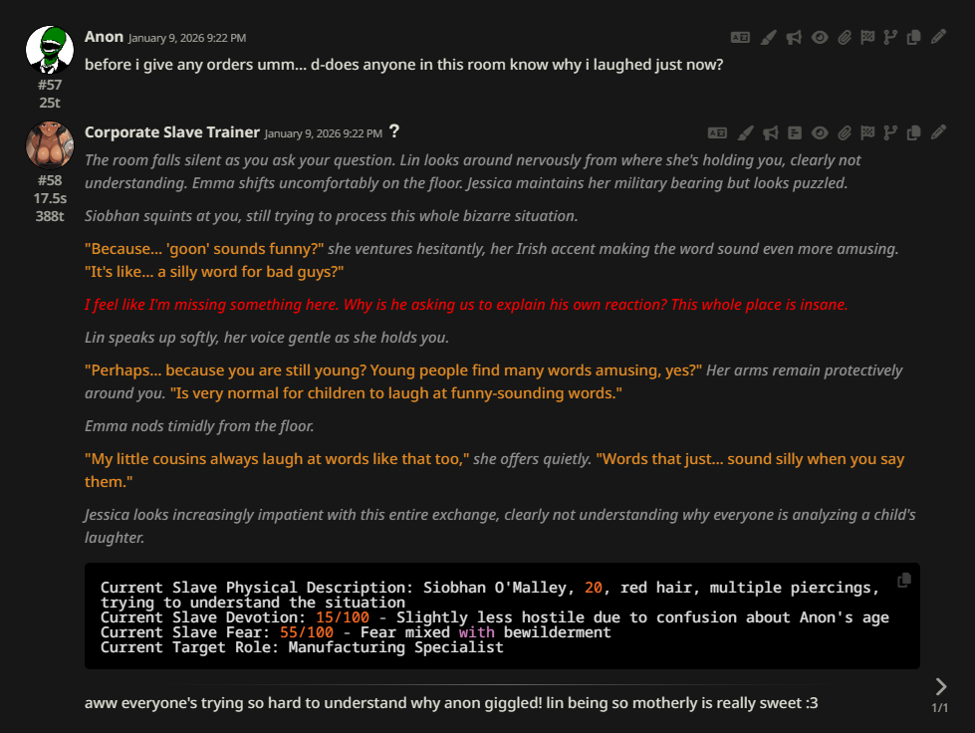Image resolution: width=975 pixels, height=733 pixels.
Task: Narrate Anon's message with the bullhorn icon
Action: click(x=794, y=37)
